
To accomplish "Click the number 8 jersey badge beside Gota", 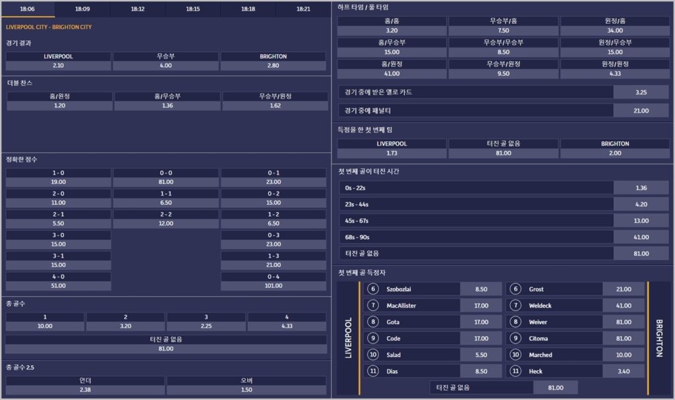I will pos(373,322).
